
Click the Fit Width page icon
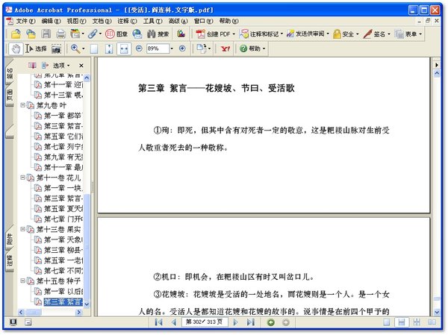tap(124, 48)
